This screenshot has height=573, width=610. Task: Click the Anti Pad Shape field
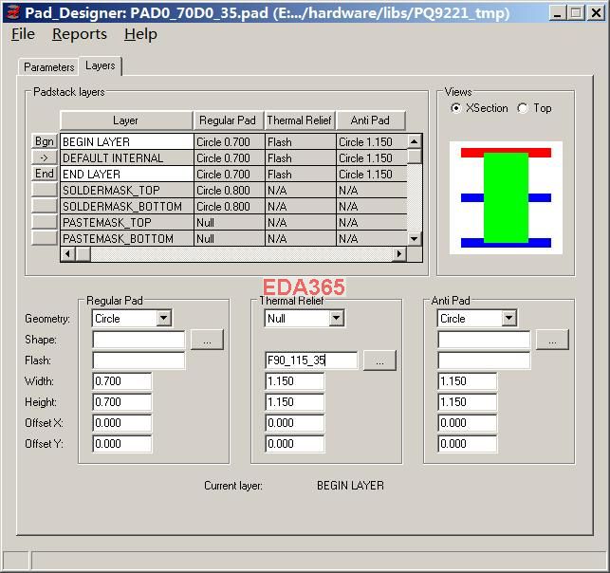tap(484, 340)
